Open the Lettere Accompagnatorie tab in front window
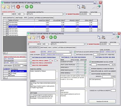 (x=67, y=47)
